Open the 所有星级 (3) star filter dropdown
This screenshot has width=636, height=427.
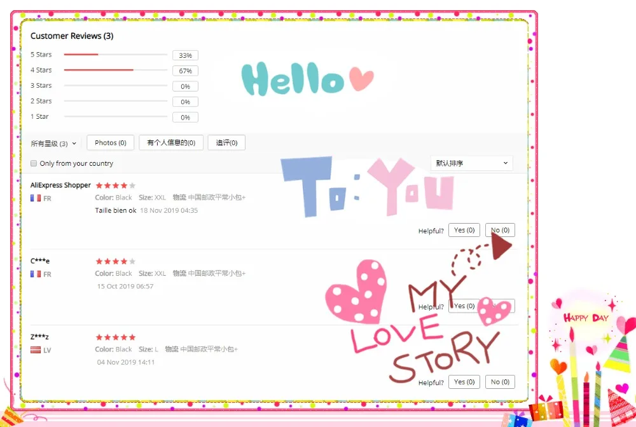(x=53, y=144)
